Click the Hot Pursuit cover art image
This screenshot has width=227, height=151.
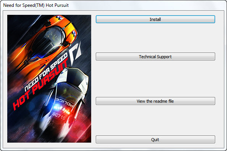point(49,79)
